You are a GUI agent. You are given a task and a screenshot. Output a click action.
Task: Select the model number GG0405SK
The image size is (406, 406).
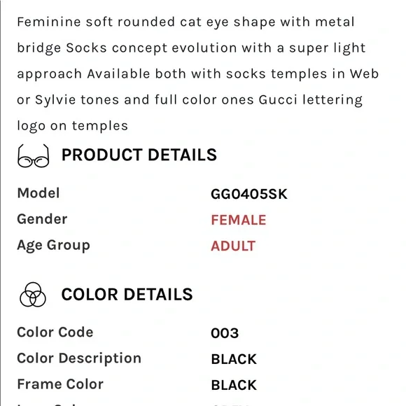249,194
